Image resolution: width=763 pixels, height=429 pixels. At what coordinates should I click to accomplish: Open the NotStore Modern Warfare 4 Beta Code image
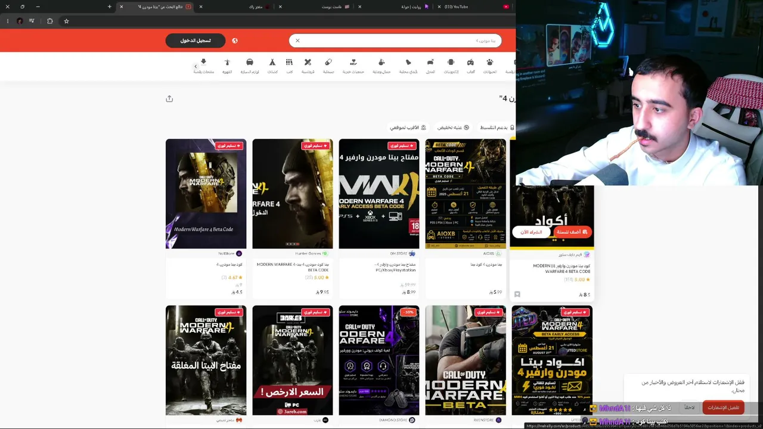click(x=206, y=194)
